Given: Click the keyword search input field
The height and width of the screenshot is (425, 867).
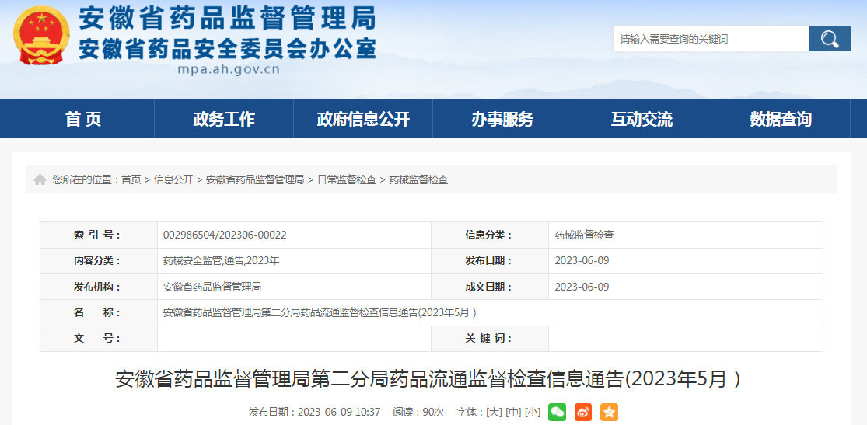Looking at the screenshot, I should pyautogui.click(x=711, y=39).
